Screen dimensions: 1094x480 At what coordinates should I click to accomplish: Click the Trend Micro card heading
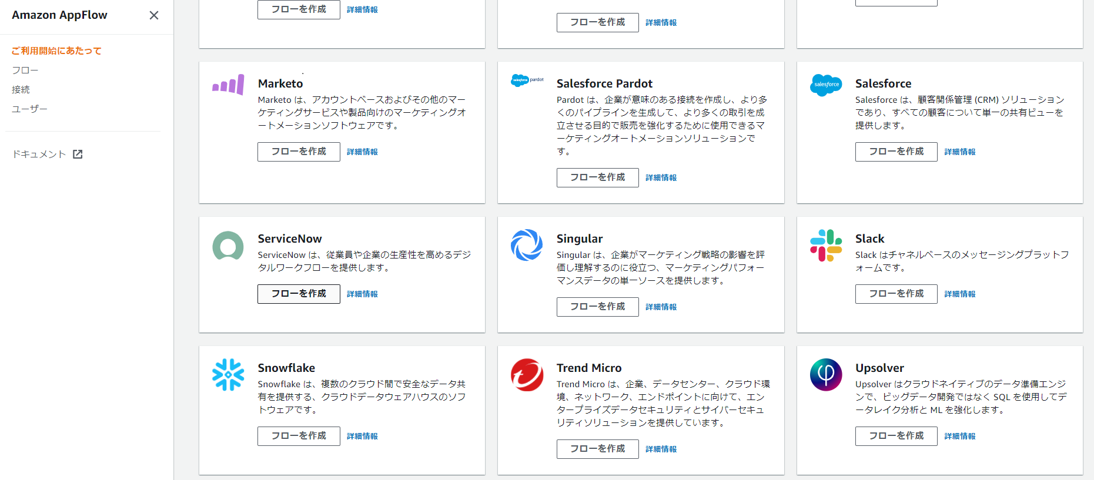589,368
